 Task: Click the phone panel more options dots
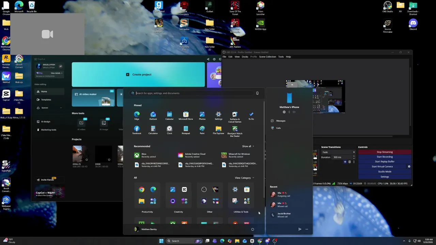[x=307, y=229]
